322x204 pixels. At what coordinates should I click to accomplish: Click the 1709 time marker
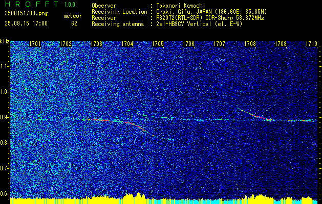pos(281,44)
